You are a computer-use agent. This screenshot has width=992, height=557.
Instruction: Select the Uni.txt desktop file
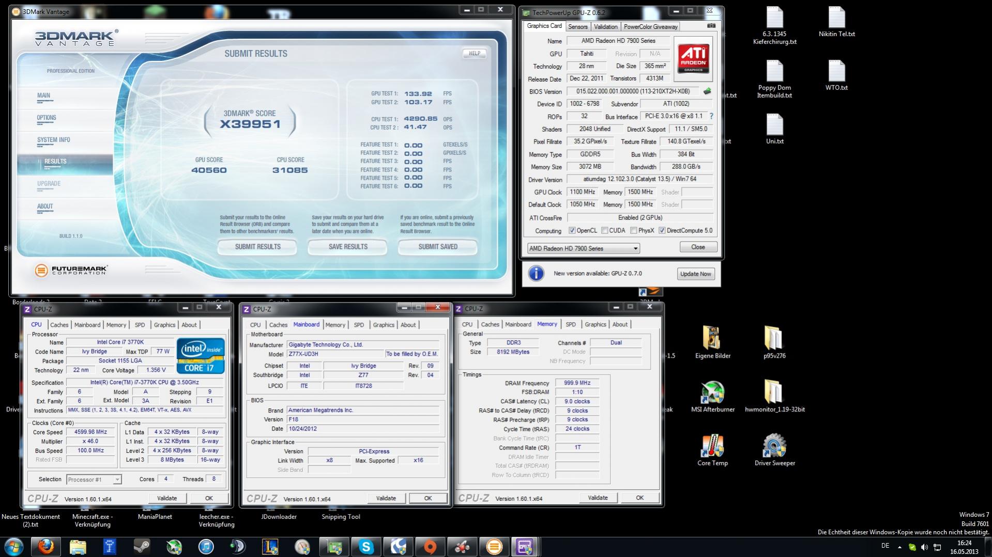[x=774, y=129]
